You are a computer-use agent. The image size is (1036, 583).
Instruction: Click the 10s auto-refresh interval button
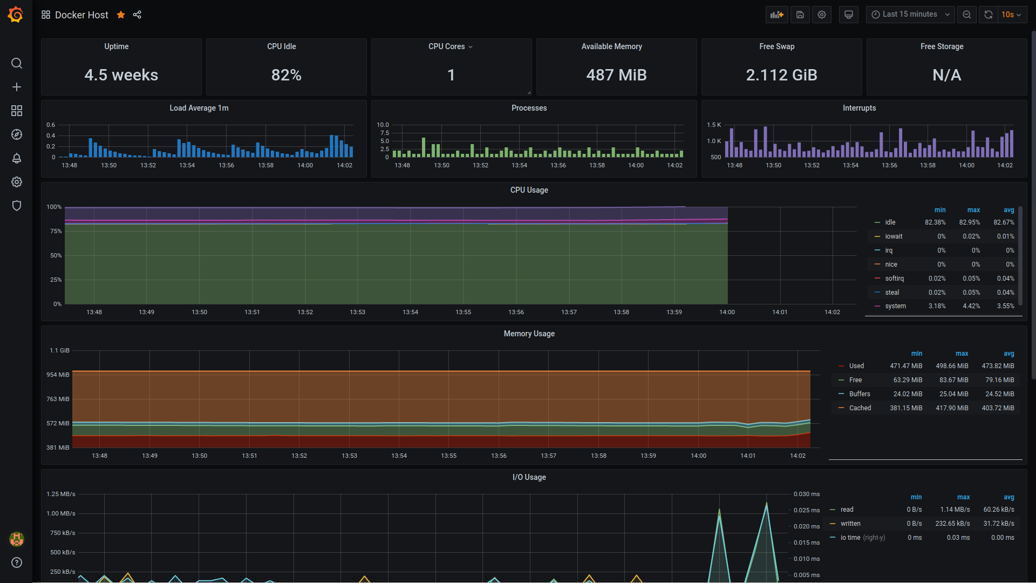tap(1011, 15)
